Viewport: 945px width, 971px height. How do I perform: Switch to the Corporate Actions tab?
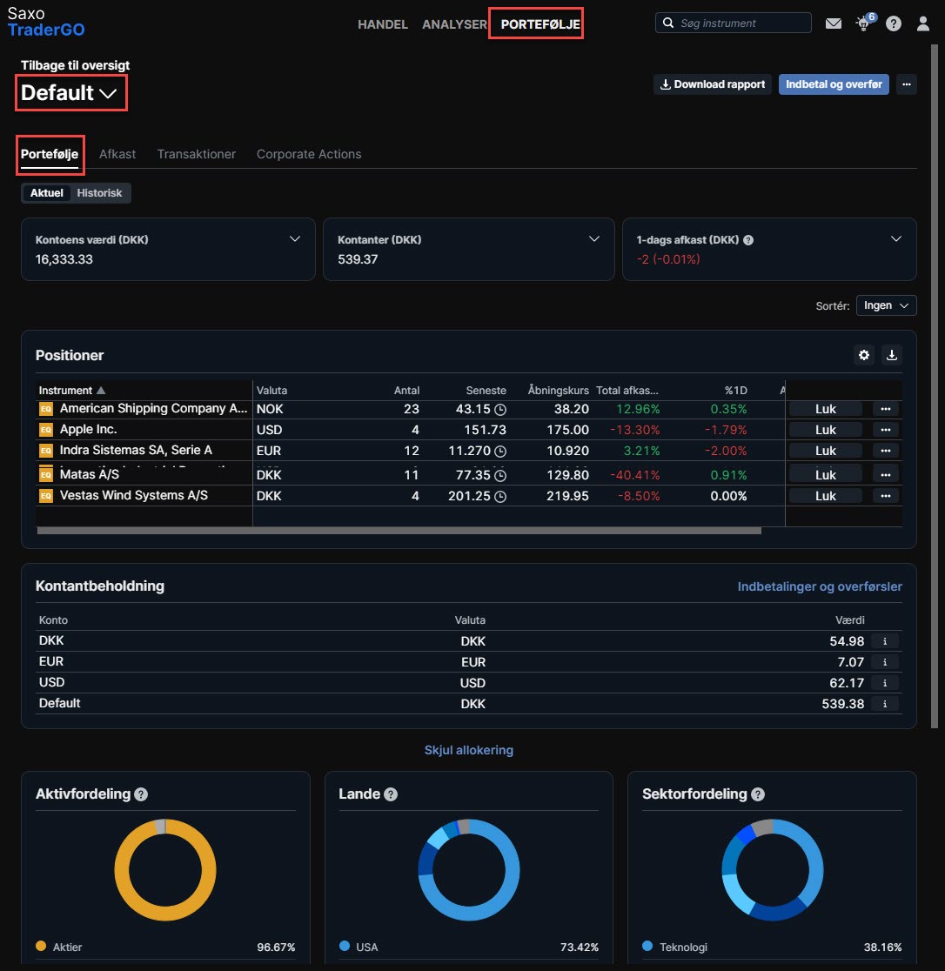(309, 154)
